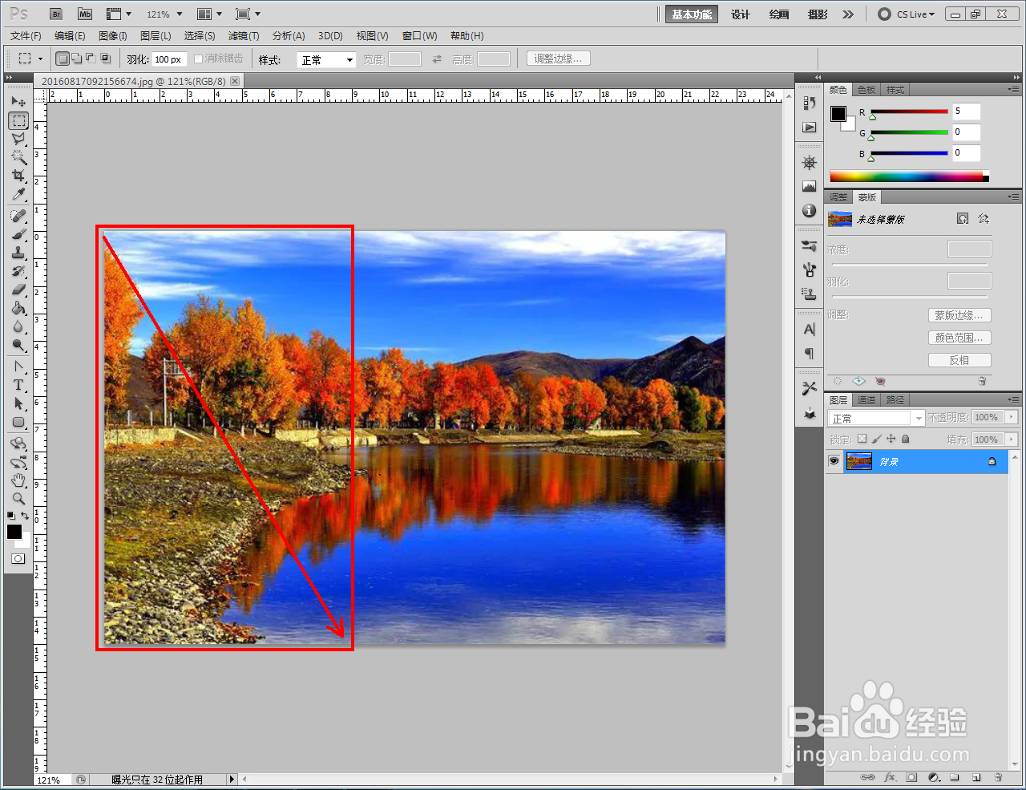Pick the Magic Wand tool
Screen dimensions: 1026x790
point(18,157)
